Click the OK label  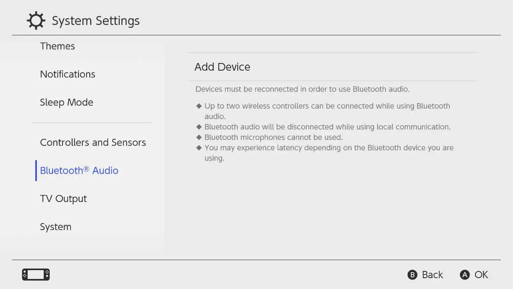(481, 275)
